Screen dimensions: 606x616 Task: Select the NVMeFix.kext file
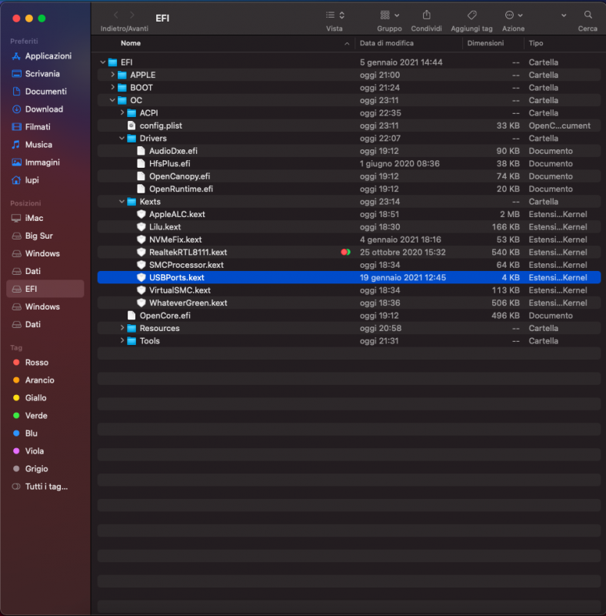click(175, 239)
